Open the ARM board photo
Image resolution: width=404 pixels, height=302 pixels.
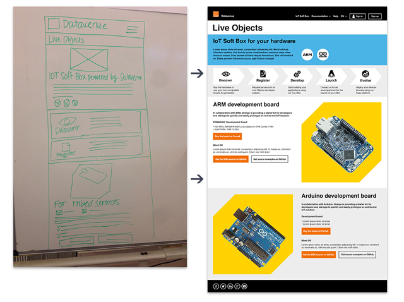pyautogui.click(x=342, y=142)
